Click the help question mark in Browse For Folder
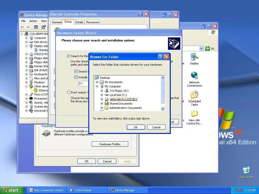The width and height of the screenshot is (259, 194). (x=161, y=57)
